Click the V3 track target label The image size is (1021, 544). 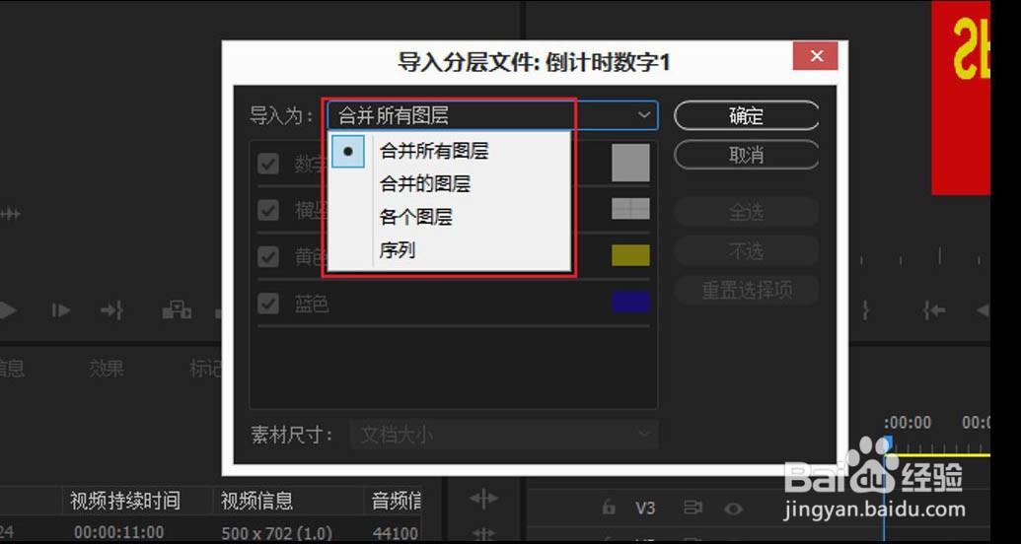point(644,508)
